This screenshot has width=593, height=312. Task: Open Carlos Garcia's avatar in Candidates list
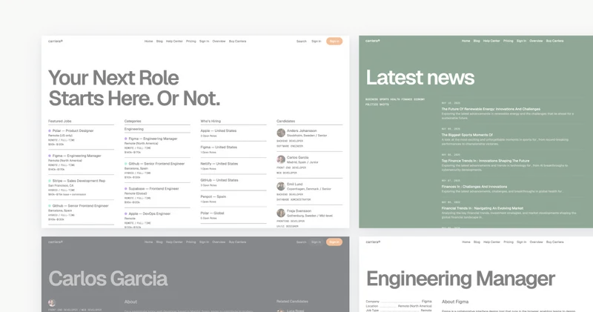coord(281,159)
